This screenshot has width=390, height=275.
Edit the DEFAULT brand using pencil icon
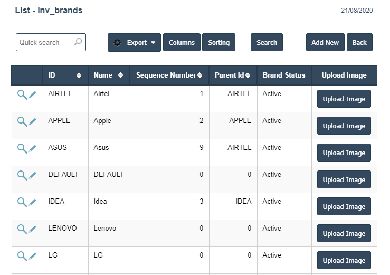pos(33,175)
